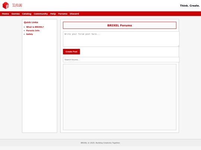
Task: Select the Community nav item
Action: tap(41, 14)
